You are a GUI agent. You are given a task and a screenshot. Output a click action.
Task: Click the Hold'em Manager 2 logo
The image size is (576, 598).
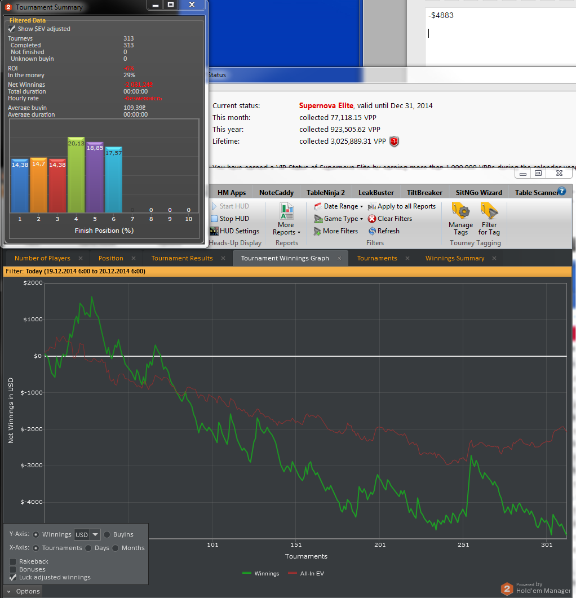[507, 588]
